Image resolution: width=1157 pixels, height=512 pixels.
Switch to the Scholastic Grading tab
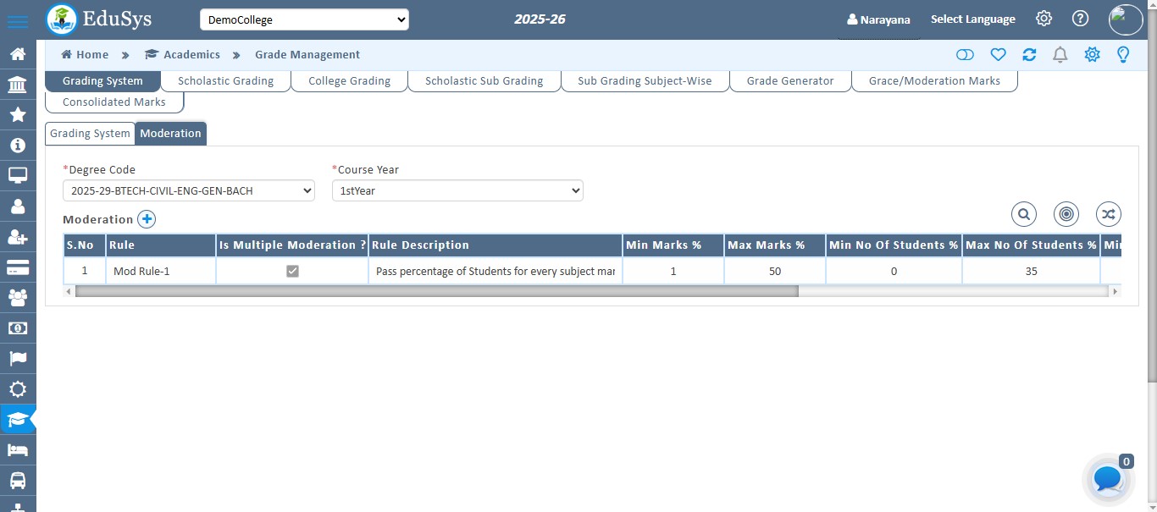tap(225, 81)
